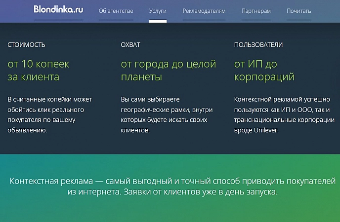Go to Рекламодателям section
Viewport: 340px width, 222px height.
(x=204, y=11)
